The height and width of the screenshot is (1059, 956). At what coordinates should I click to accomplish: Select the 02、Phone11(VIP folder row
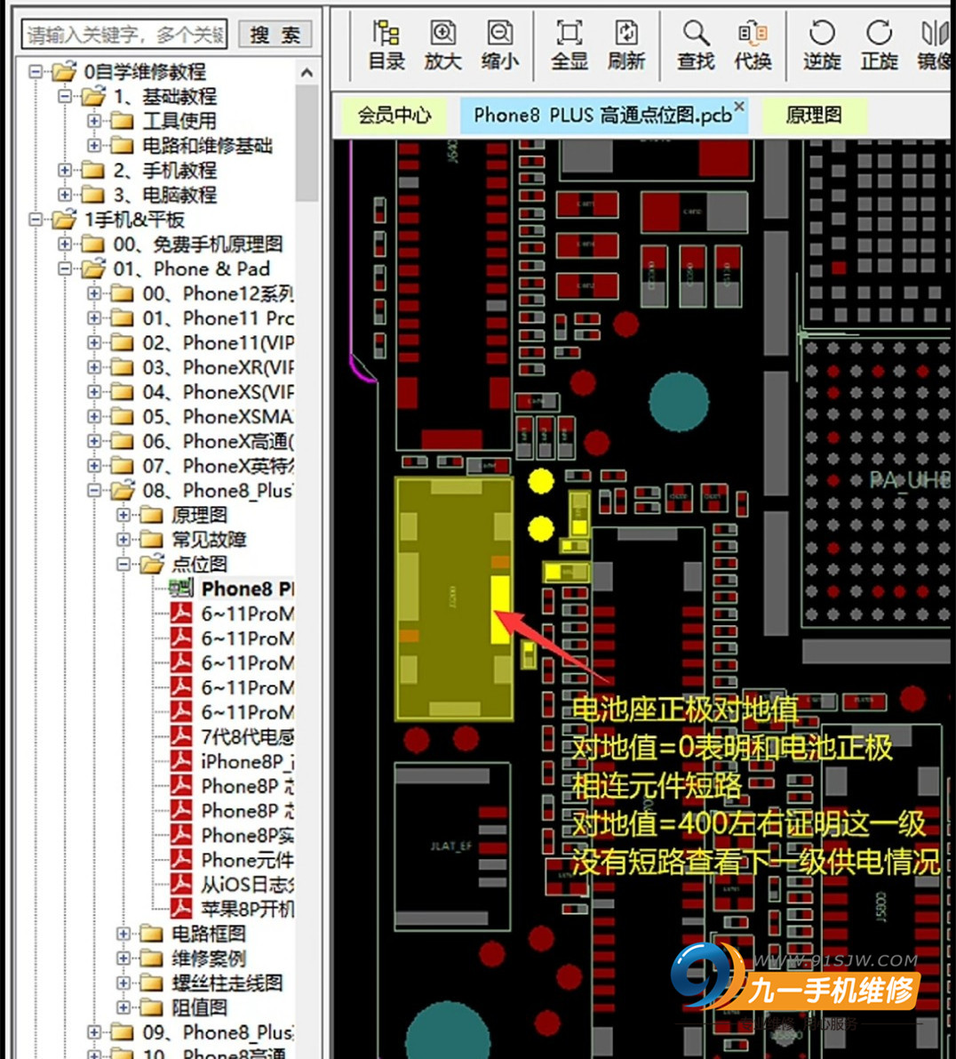pyautogui.click(x=201, y=342)
